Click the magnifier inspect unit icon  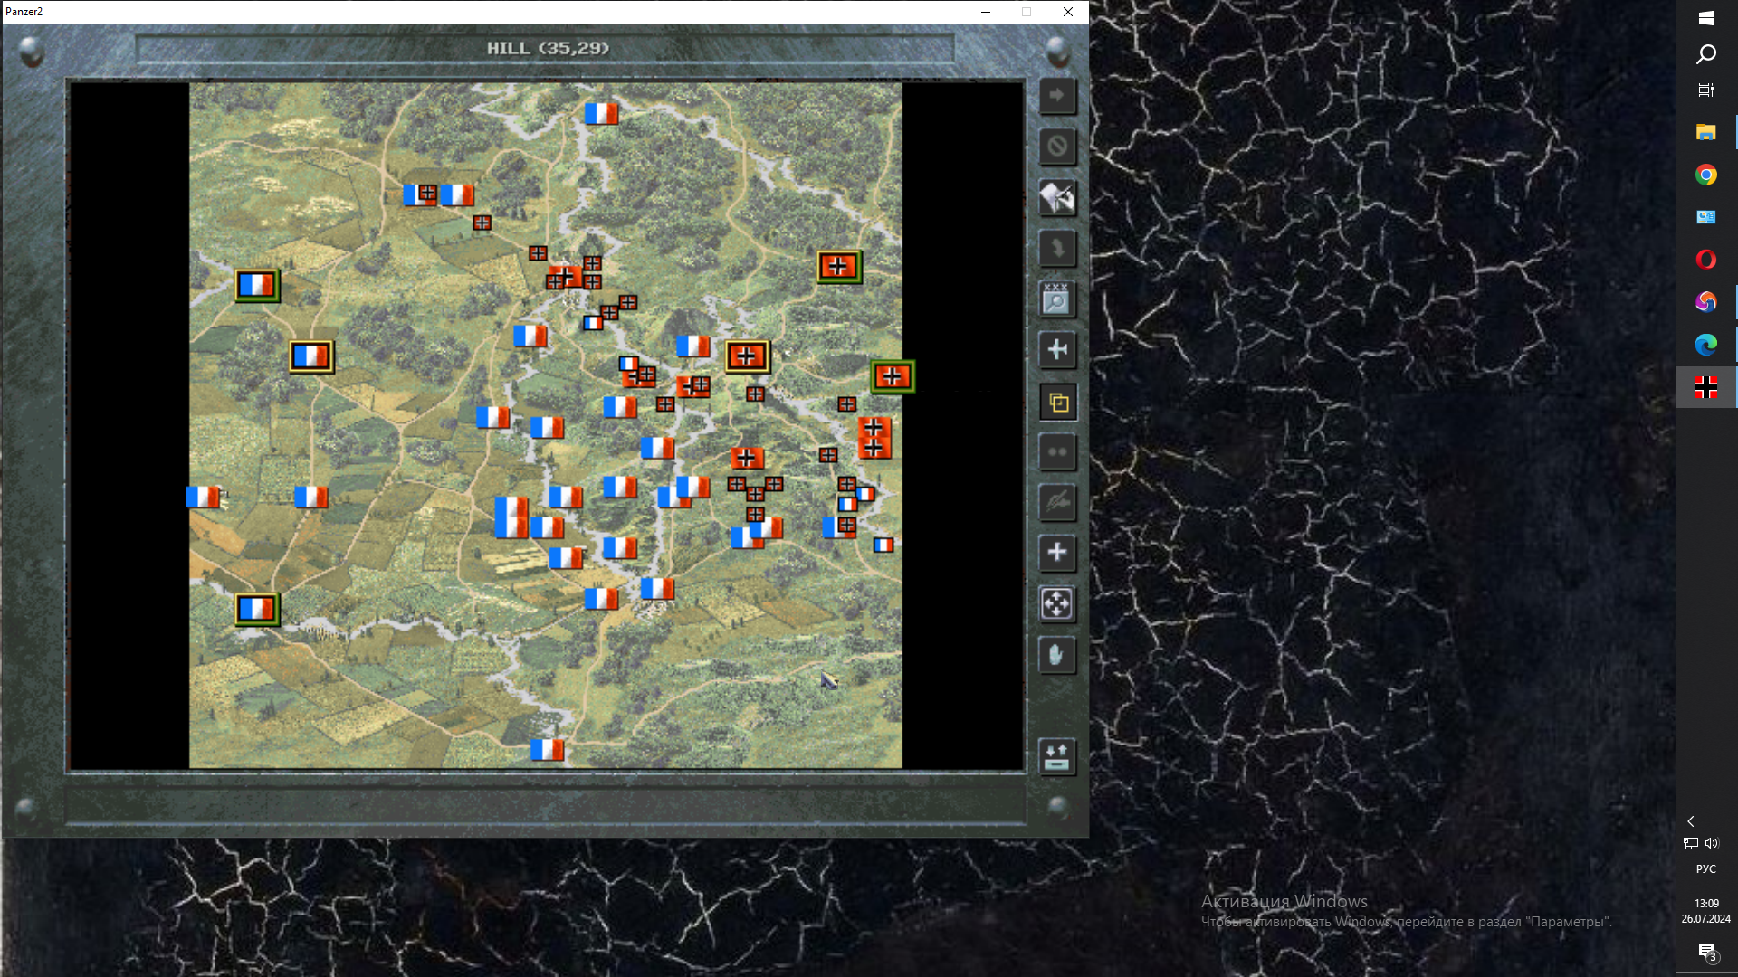(1056, 299)
